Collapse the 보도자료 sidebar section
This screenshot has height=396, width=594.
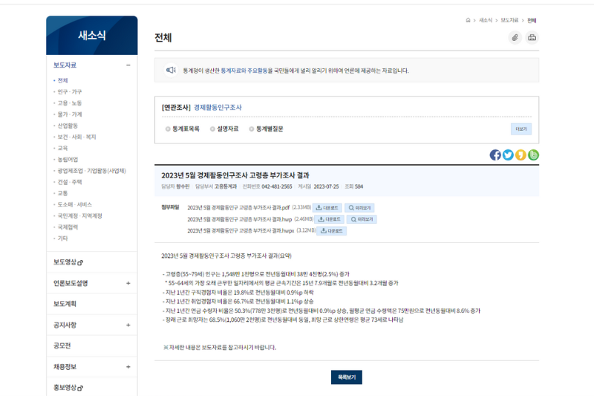pyautogui.click(x=128, y=65)
